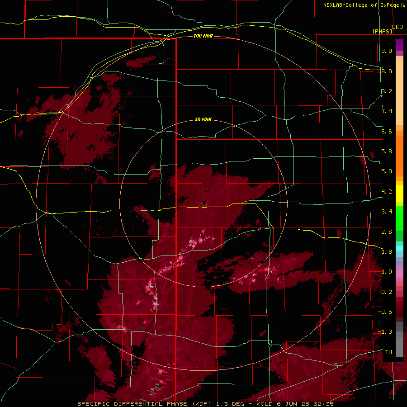Click the gray segment of the color bar
The image size is (407, 407).
pos(399,339)
